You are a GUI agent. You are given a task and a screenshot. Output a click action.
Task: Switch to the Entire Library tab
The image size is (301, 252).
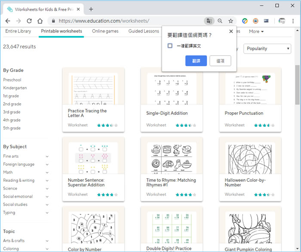[x=18, y=31]
